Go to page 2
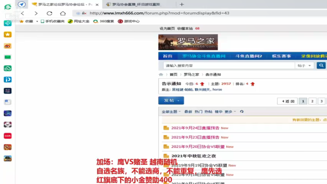This screenshot has height=184, width=327. coord(312,101)
